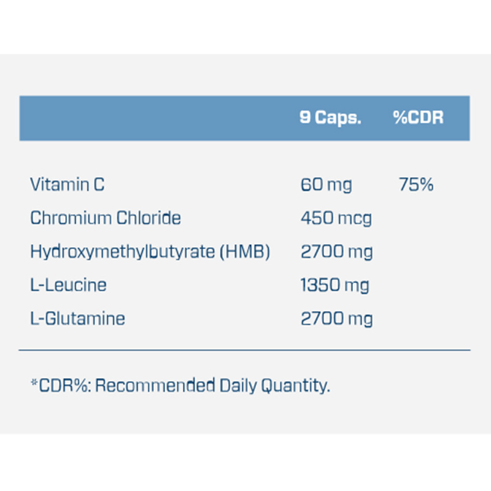This screenshot has height=491, width=491.
Task: Click the 450 mcg amount
Action: (336, 218)
